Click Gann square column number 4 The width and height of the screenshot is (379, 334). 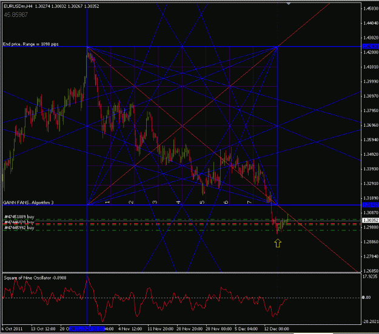(x=179, y=202)
